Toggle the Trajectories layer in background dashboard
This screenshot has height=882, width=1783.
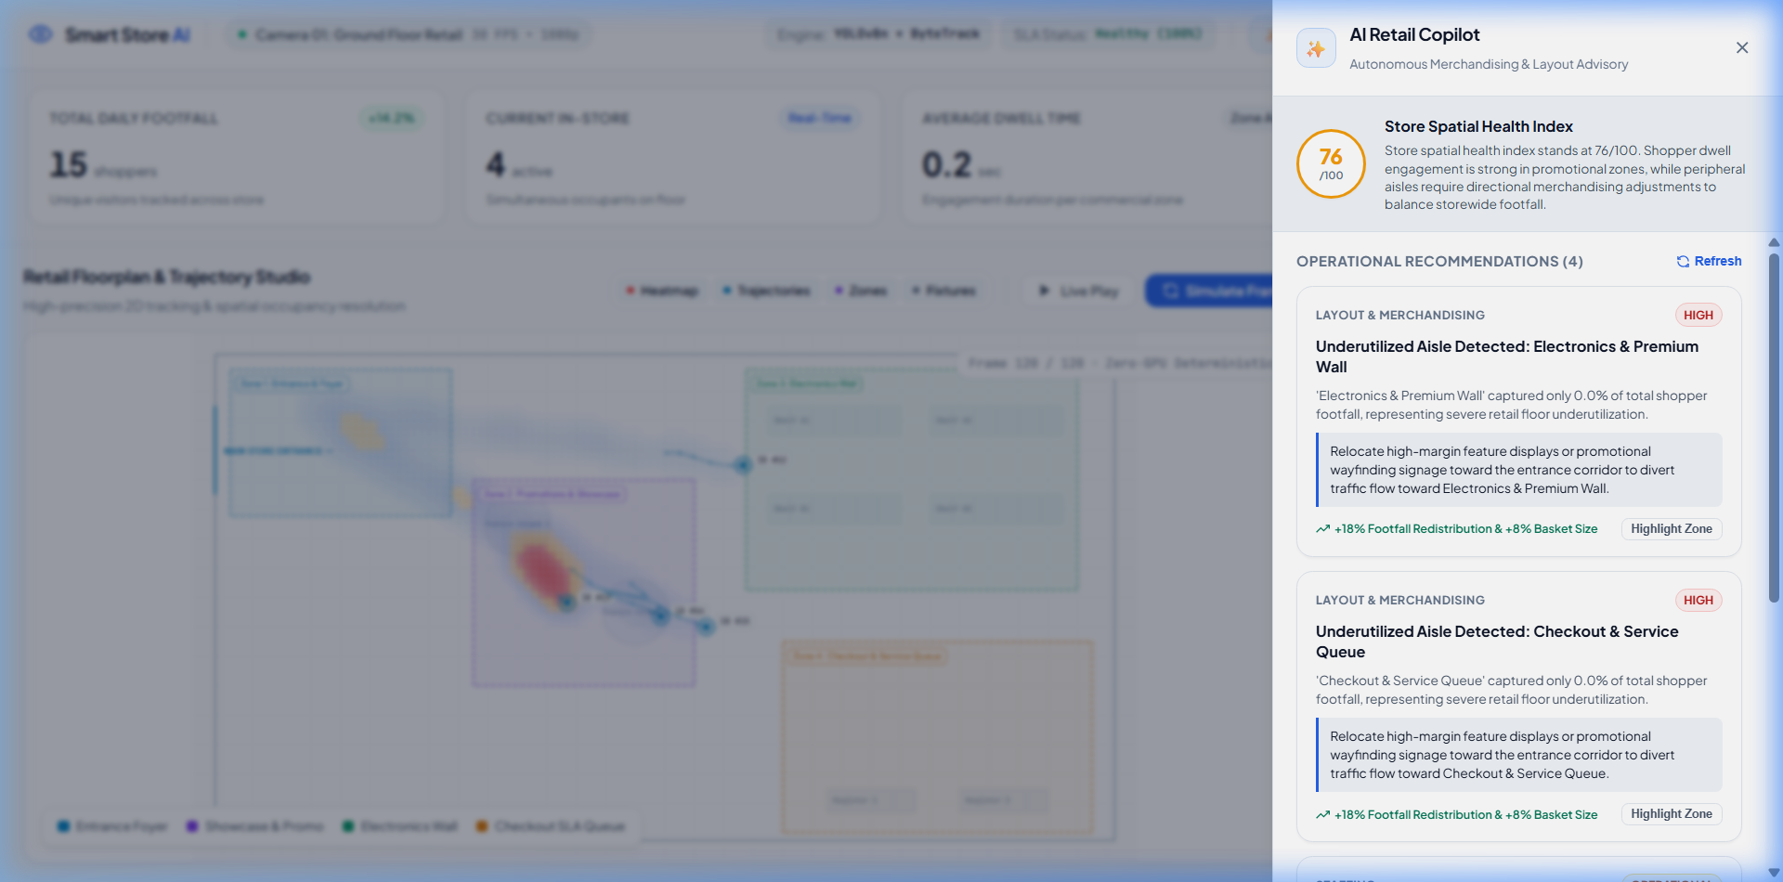[x=766, y=291]
